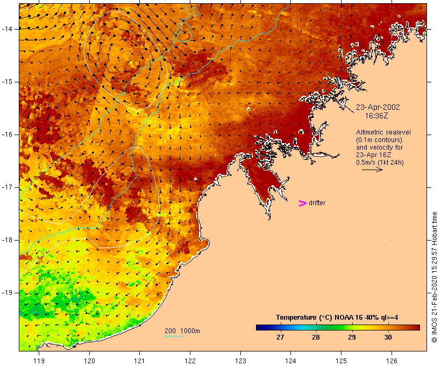Click the '0.5m/s (1kt 24h)' velocity scale text
Viewport: 441px width, 366px height.
[x=380, y=163]
